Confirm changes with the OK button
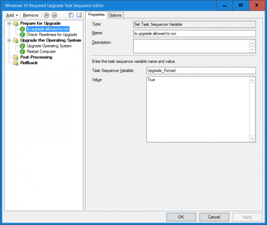 click(x=181, y=217)
